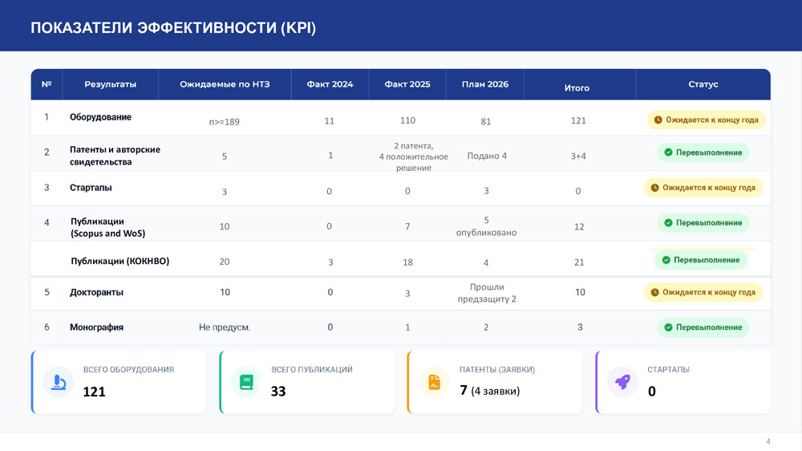802x451 pixels.
Task: Click Перевыполнение badge in Scopus publications row
Action: (x=703, y=222)
